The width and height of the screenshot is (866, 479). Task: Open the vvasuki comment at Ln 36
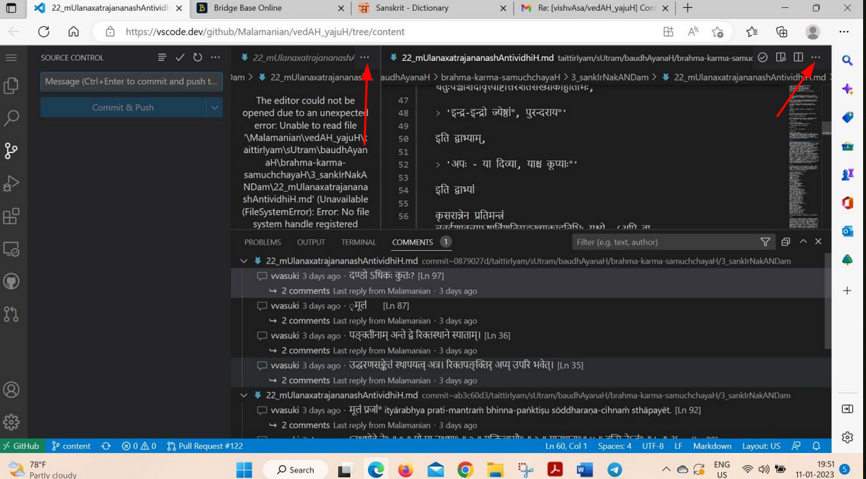click(x=383, y=336)
